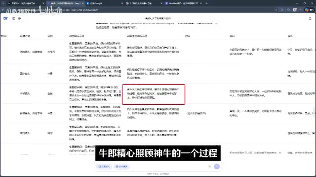The height and width of the screenshot is (177, 316).
Task: Click the AI图生视频提示词 column header
Action: point(137,36)
